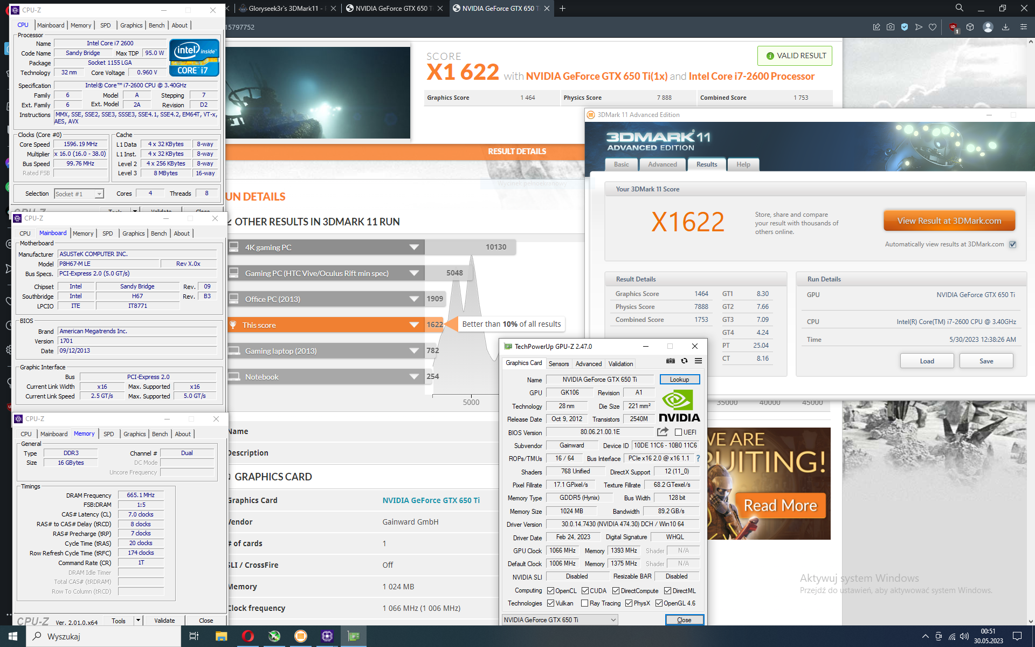This screenshot has width=1035, height=647.
Task: Open the Sensors tab in GPU-Z
Action: [x=558, y=364]
